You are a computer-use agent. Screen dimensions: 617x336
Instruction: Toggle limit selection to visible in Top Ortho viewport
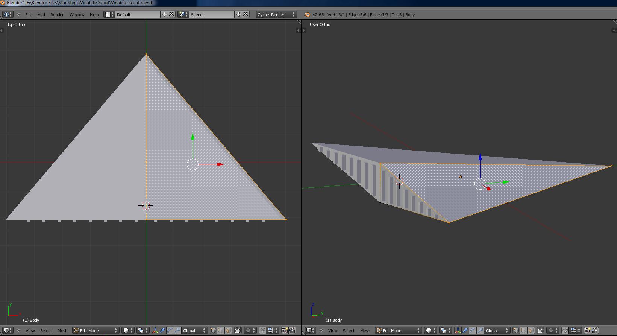(238, 330)
